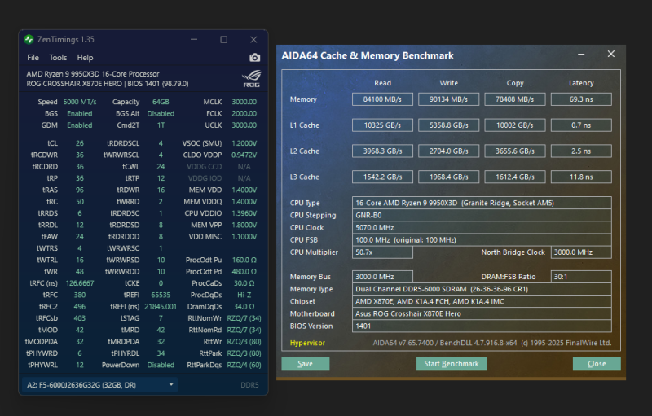Click the DDR5 label in ZenTimings footer
The height and width of the screenshot is (416, 652).
coord(249,385)
